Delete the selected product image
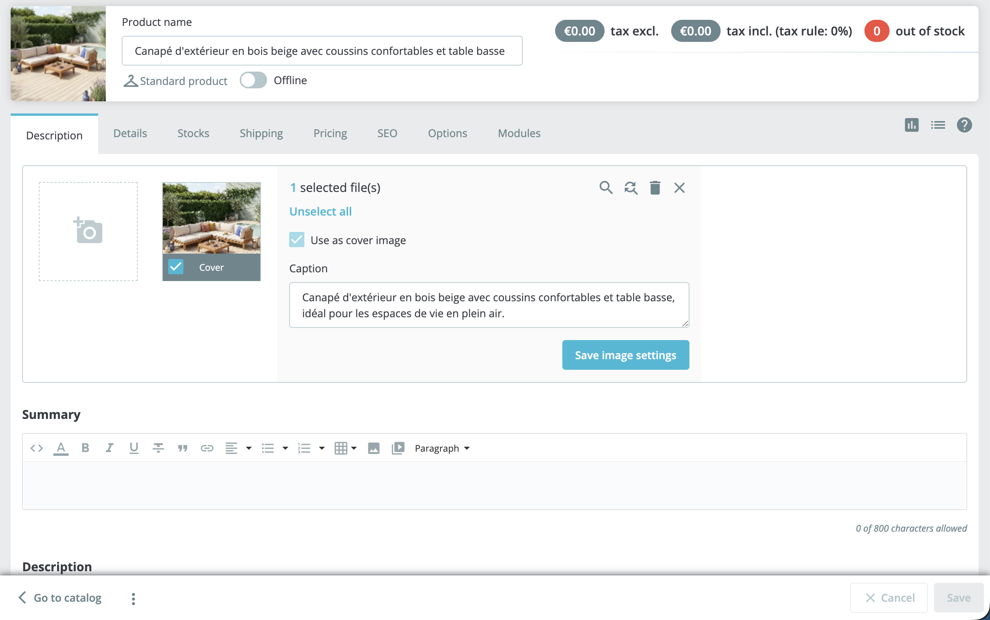 pyautogui.click(x=654, y=187)
